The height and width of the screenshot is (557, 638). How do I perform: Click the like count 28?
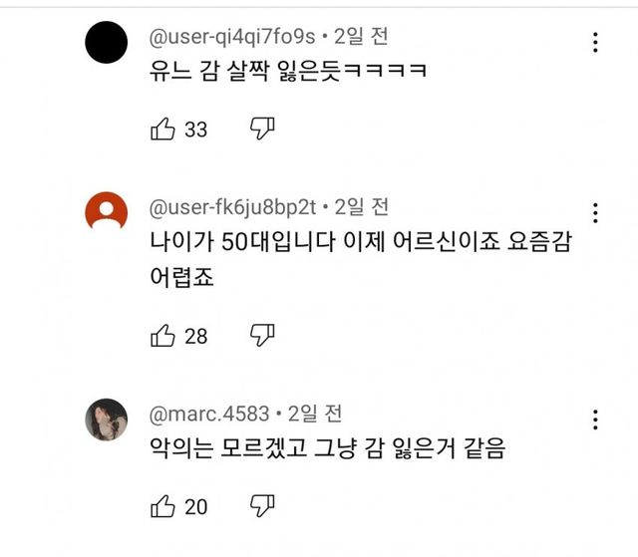[x=196, y=337]
